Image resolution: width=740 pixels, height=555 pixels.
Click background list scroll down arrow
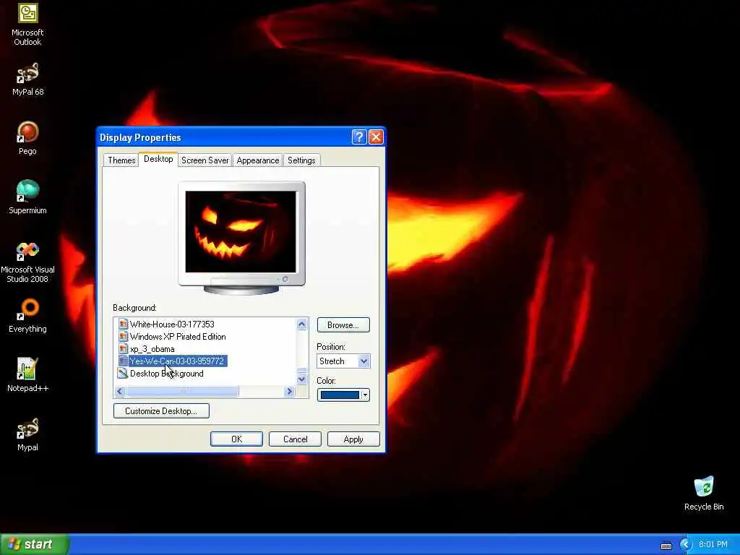tap(302, 379)
